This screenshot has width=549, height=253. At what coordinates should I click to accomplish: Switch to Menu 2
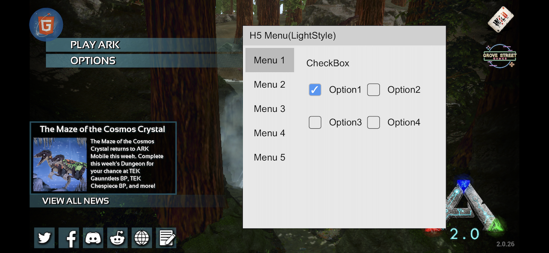pos(269,84)
